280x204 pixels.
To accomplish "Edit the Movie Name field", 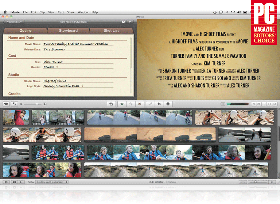I will [78, 44].
